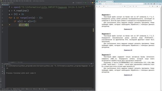Open browser profile icon
This screenshot has width=162, height=91.
pos(154,4)
